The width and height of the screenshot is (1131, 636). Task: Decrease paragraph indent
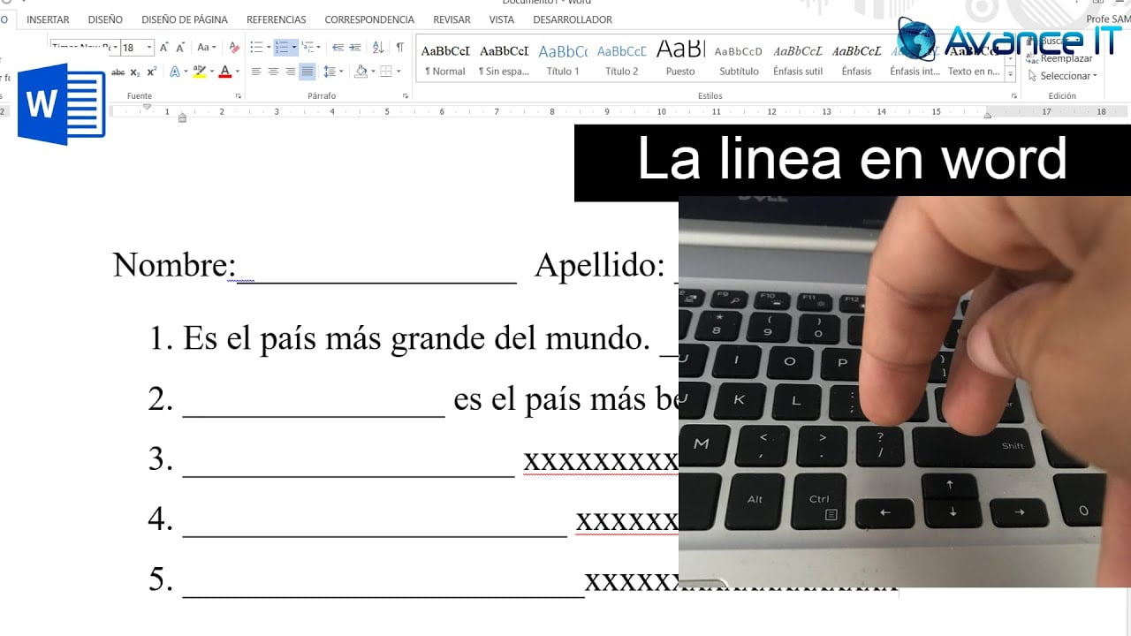click(x=338, y=48)
